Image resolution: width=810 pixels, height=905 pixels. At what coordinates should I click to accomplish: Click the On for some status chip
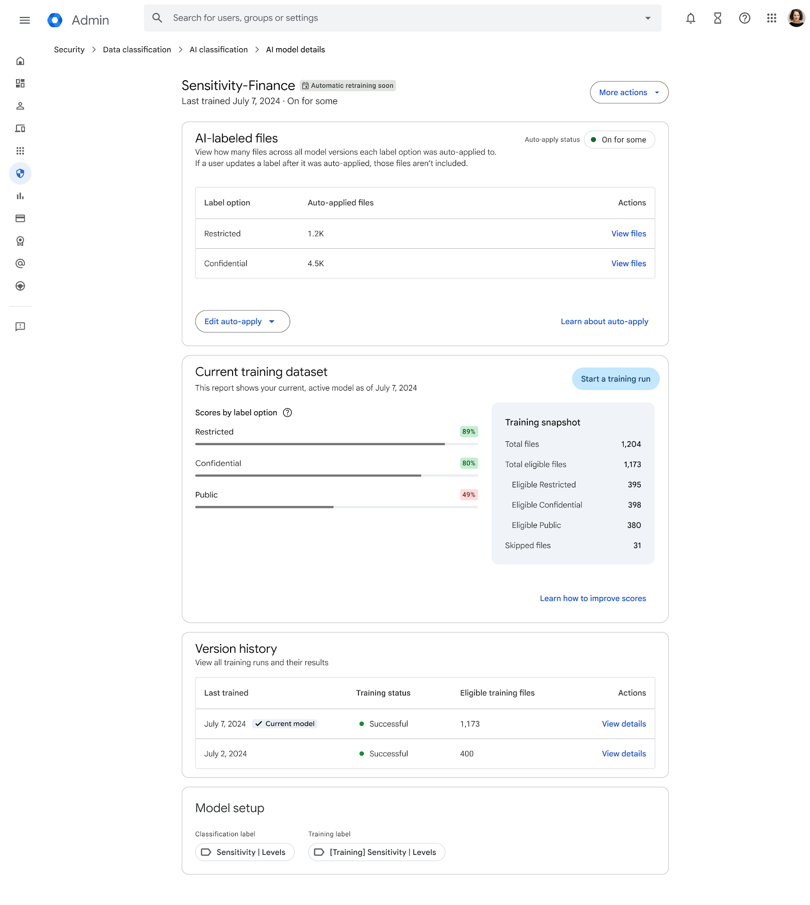coord(619,140)
